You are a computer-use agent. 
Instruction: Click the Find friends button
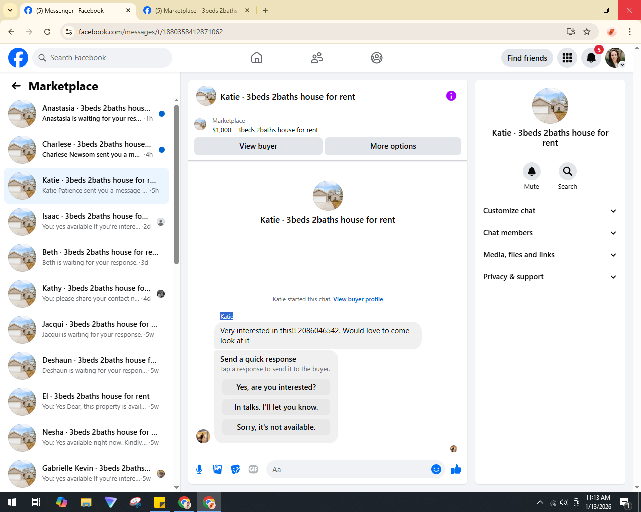coord(527,58)
